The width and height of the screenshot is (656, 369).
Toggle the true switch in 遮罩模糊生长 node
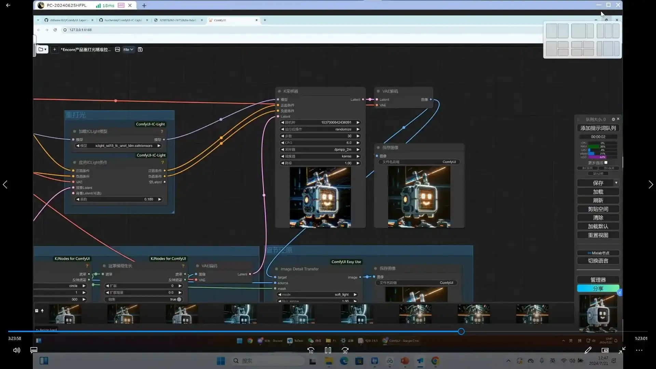179,299
